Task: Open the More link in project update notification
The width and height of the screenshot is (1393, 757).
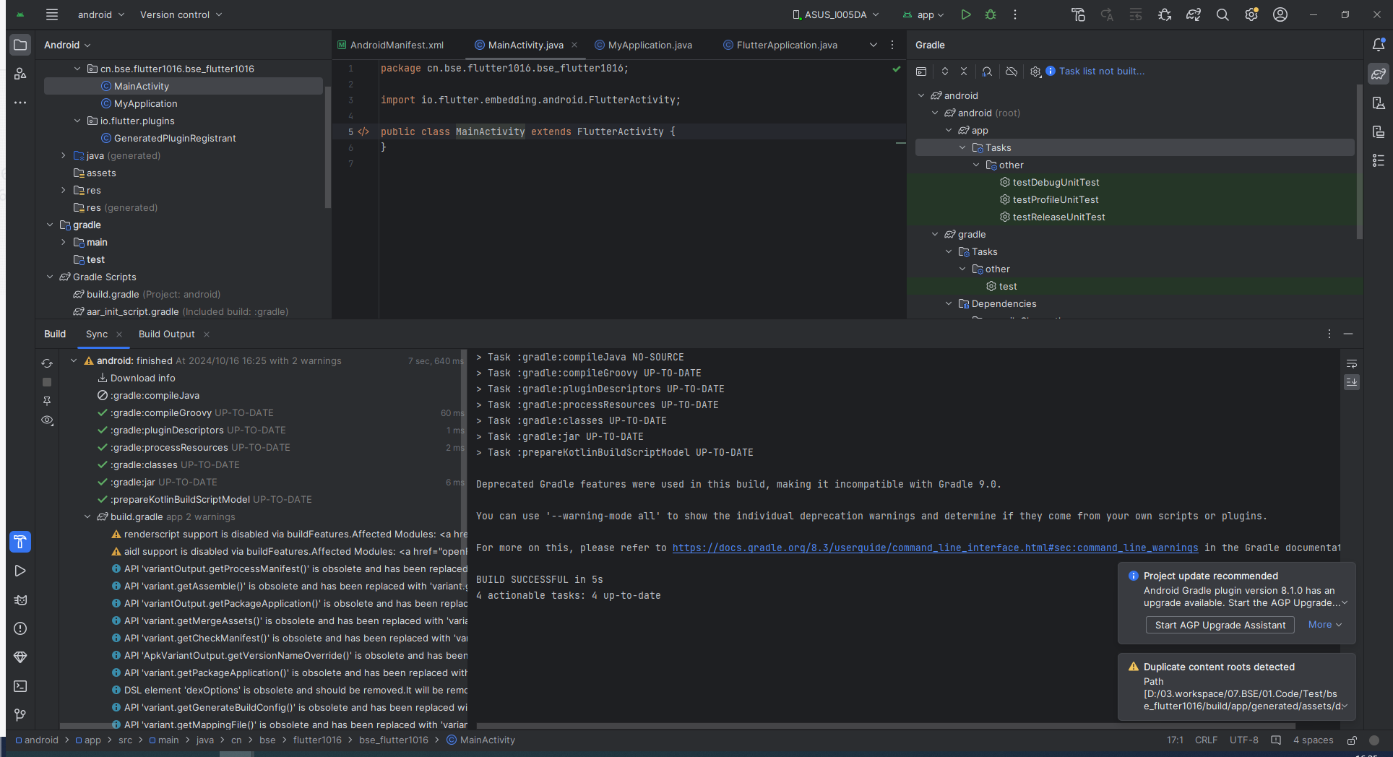Action: pos(1325,625)
